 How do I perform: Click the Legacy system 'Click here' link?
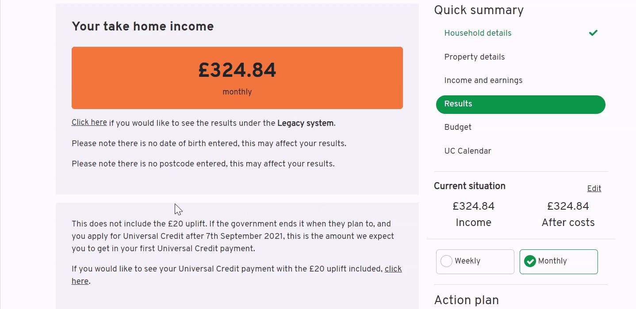pos(89,122)
